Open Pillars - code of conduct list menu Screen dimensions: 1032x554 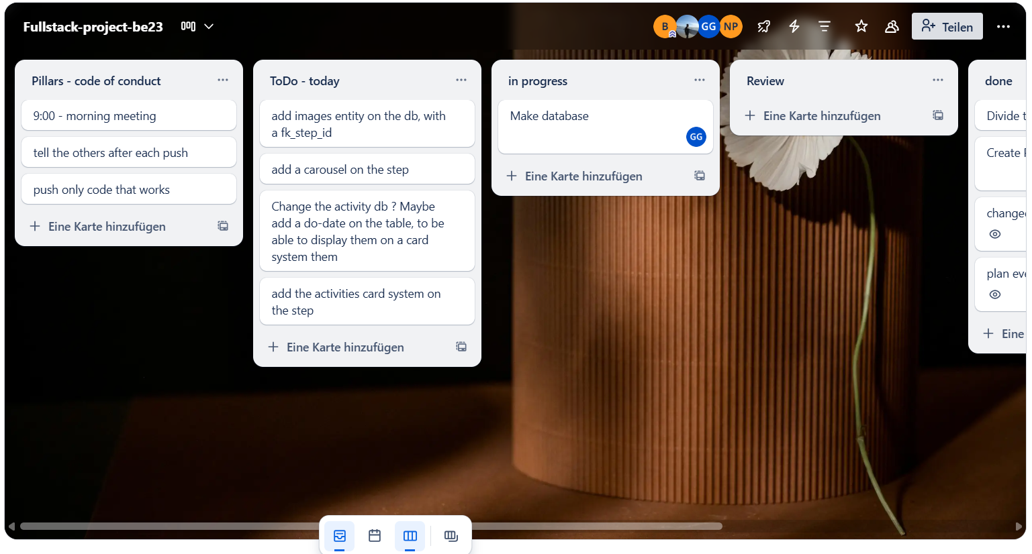(223, 80)
